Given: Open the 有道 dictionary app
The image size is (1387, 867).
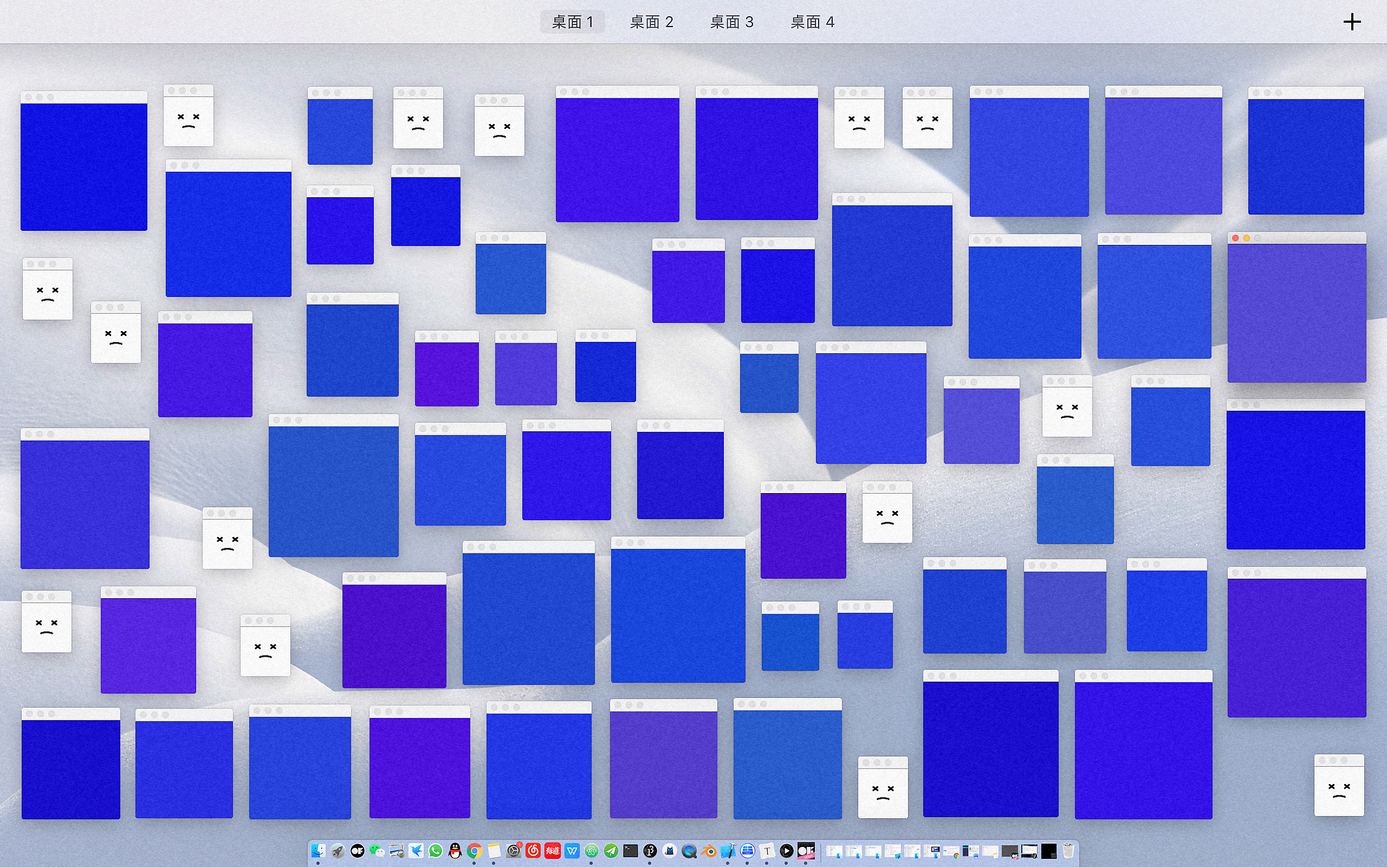Looking at the screenshot, I should [553, 851].
